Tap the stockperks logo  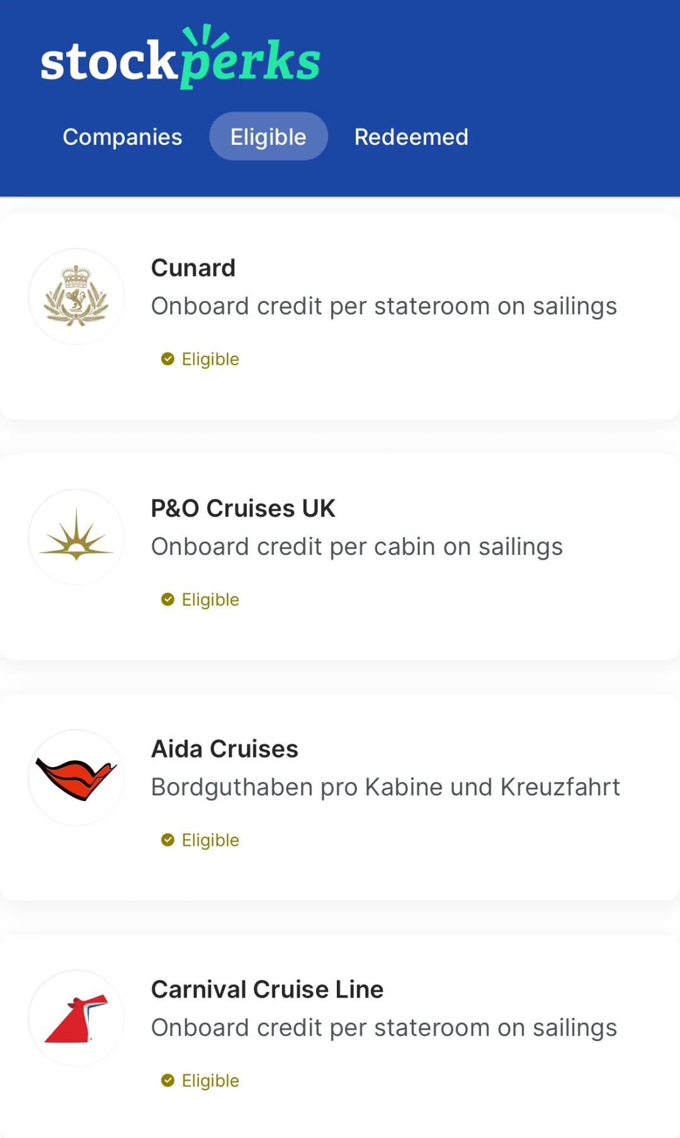181,57
